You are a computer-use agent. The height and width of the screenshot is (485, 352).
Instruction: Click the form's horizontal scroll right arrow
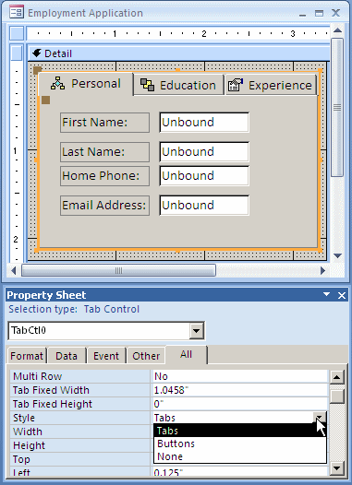point(322,271)
